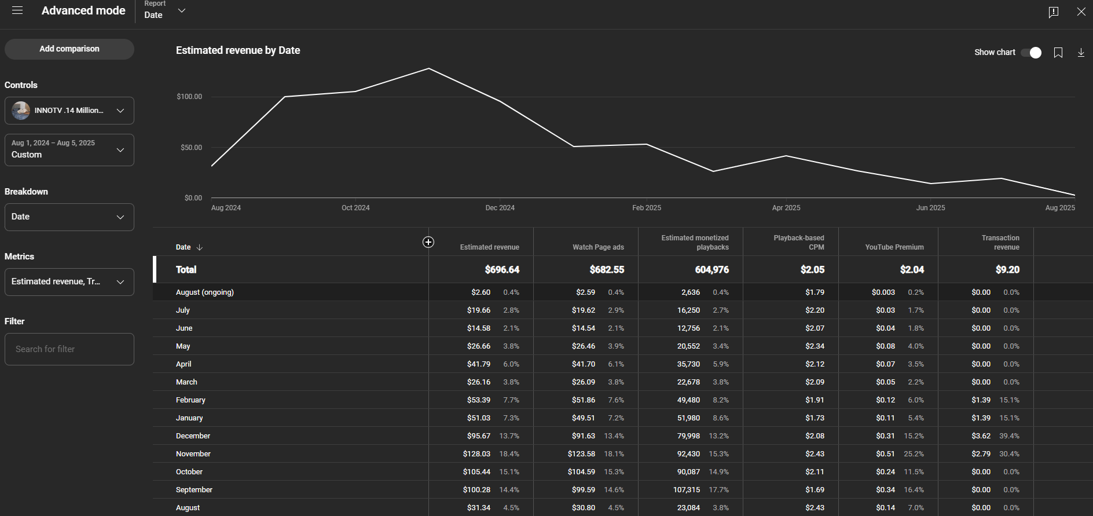Close the Advanced mode panel

pos(1081,12)
